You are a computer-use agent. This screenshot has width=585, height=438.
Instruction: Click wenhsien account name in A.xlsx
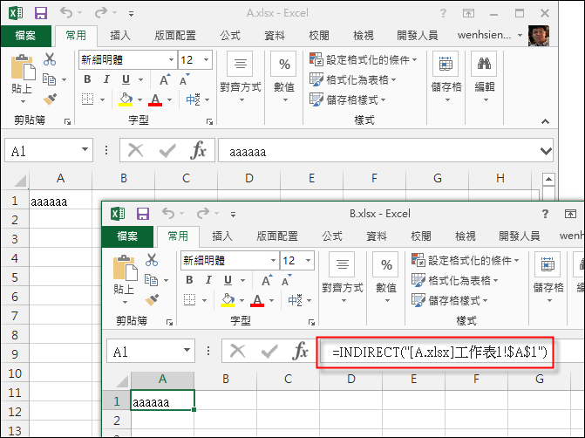pos(484,35)
